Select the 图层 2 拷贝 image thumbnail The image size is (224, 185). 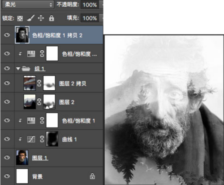tap(30, 83)
